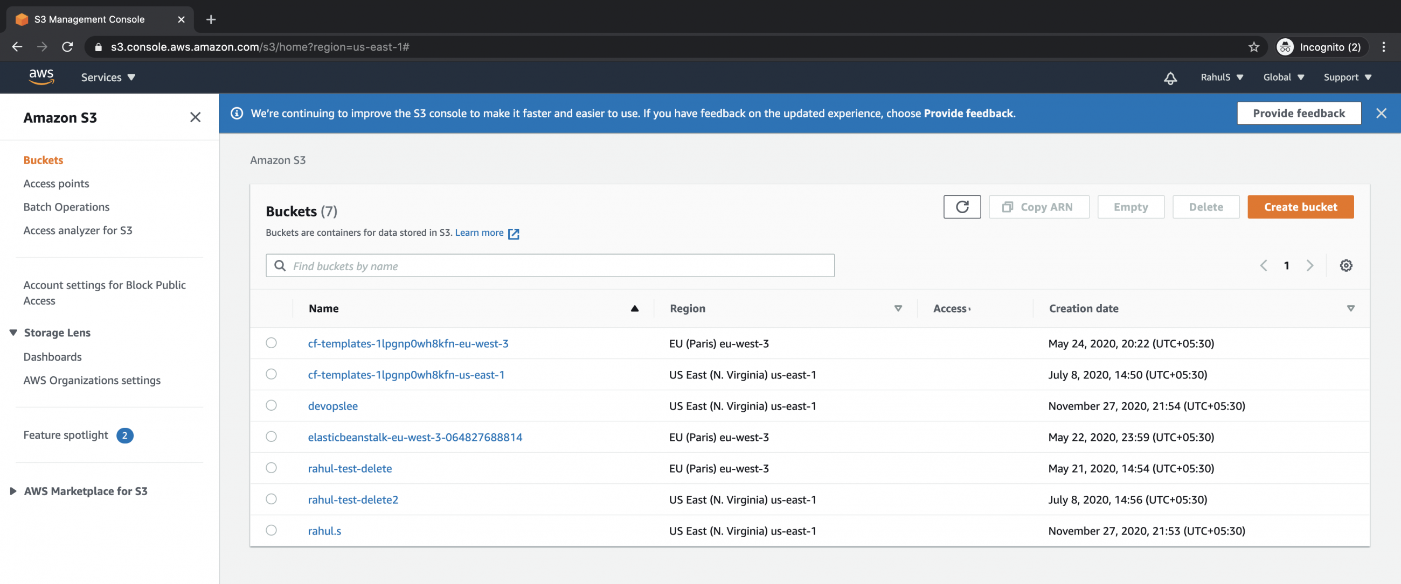Screen dimensions: 1401x584
Task: Dismiss the blue feedback banner
Action: coord(1381,113)
